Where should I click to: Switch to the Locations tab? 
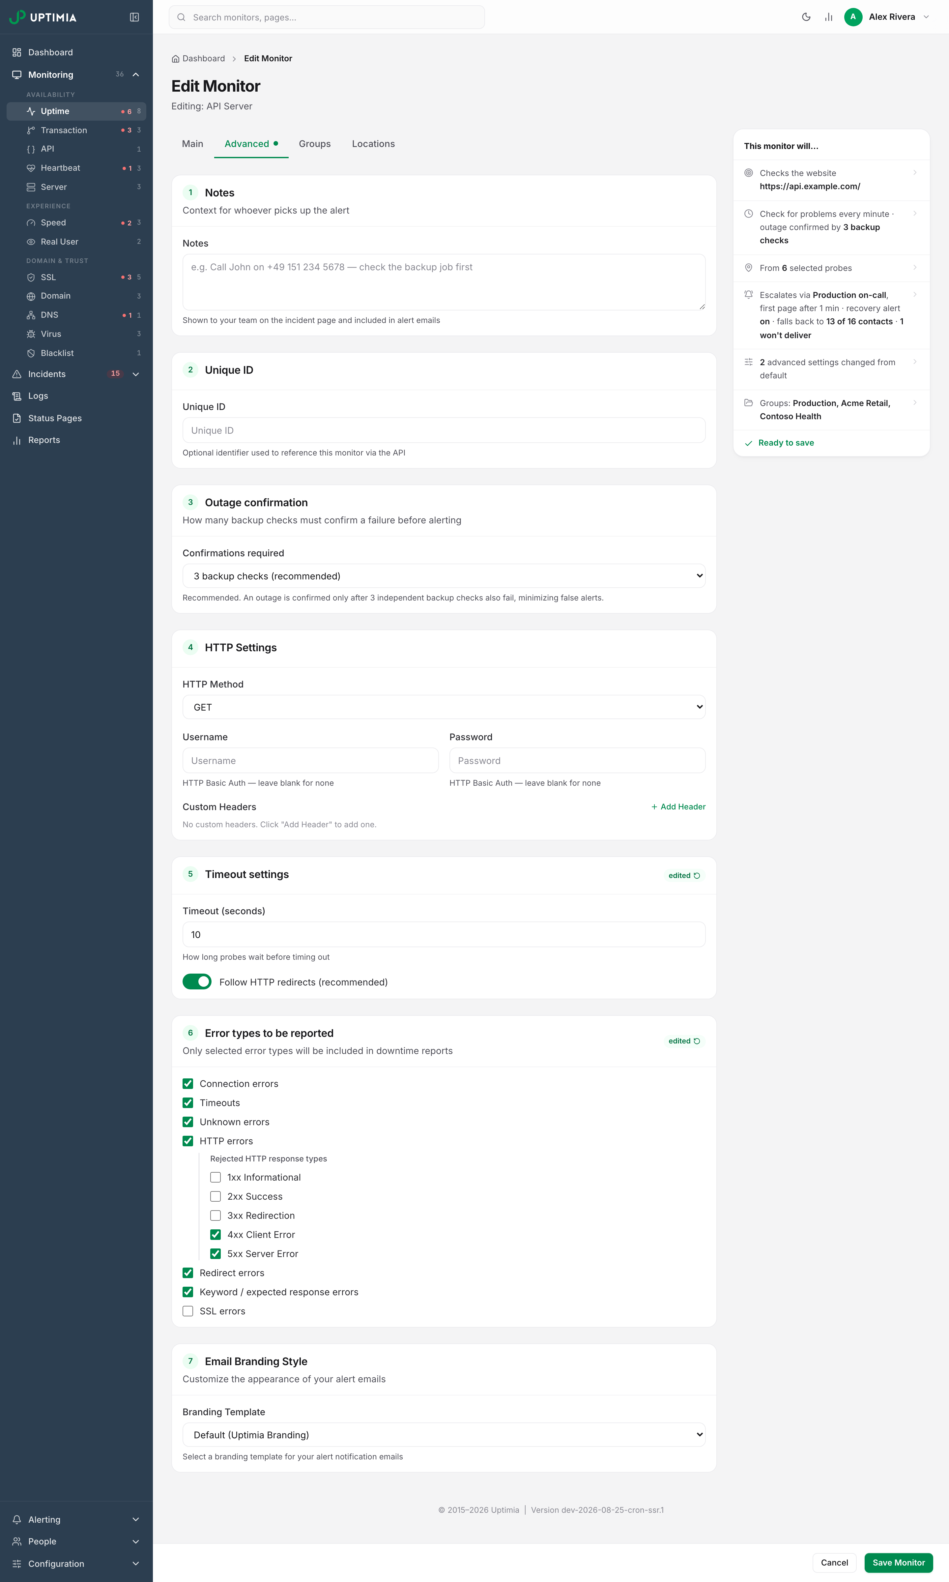[373, 144]
